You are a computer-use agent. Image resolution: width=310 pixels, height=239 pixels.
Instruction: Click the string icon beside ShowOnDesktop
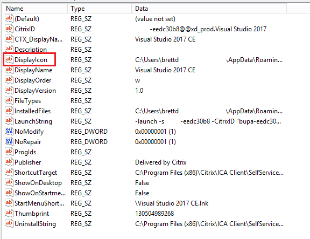[x=9, y=183]
